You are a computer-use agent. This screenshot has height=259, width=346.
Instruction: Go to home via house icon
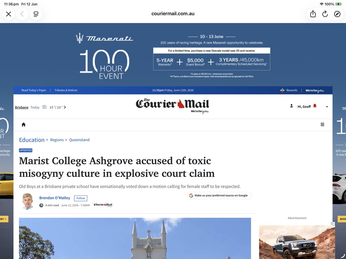click(24, 124)
